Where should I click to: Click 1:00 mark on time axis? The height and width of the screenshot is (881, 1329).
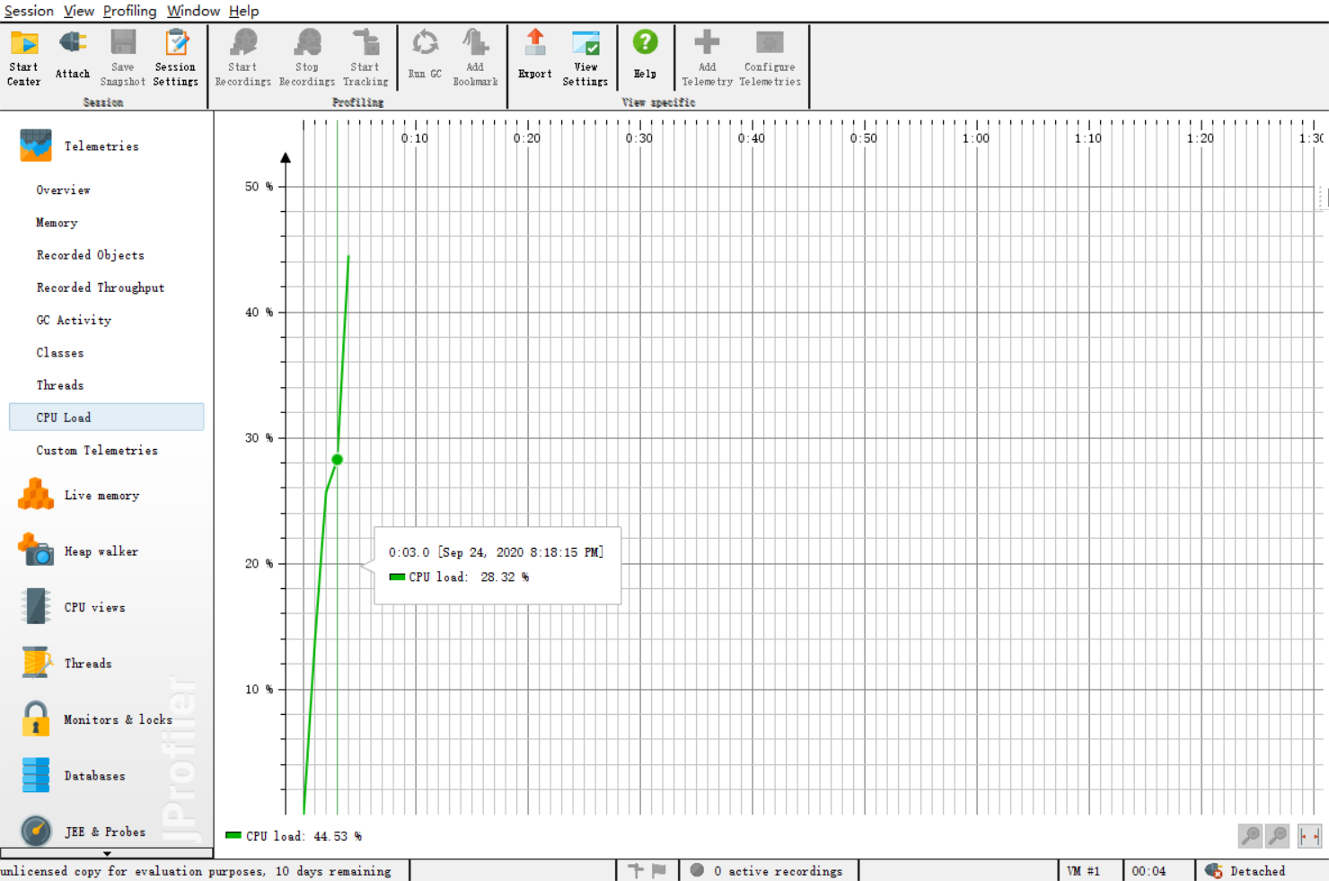(x=975, y=138)
